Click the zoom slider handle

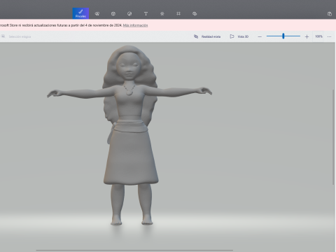pyautogui.click(x=283, y=36)
